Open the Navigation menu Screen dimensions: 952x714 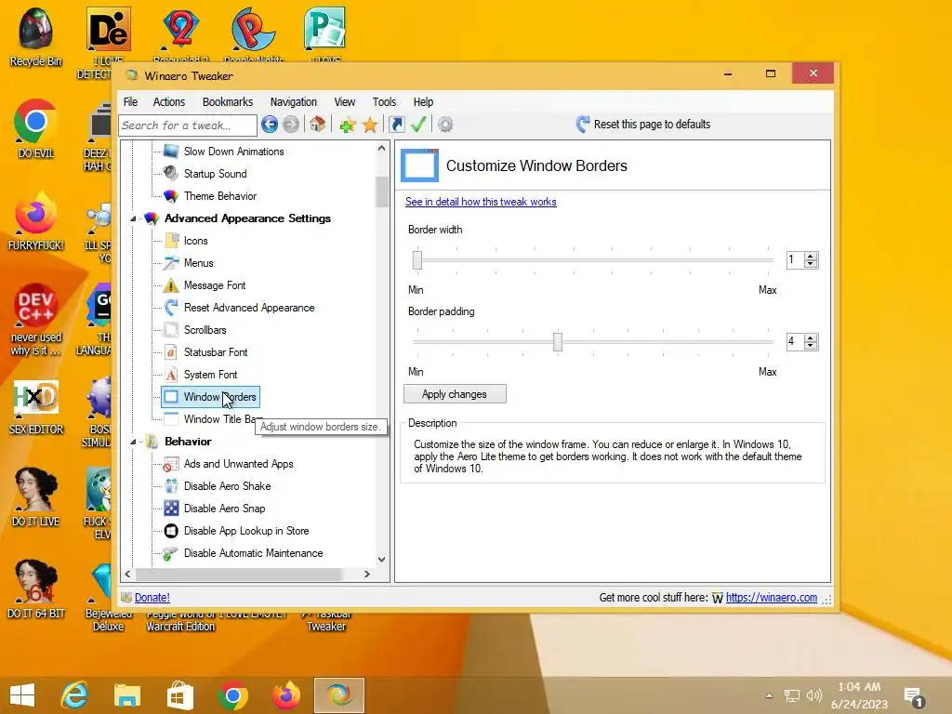pos(293,102)
